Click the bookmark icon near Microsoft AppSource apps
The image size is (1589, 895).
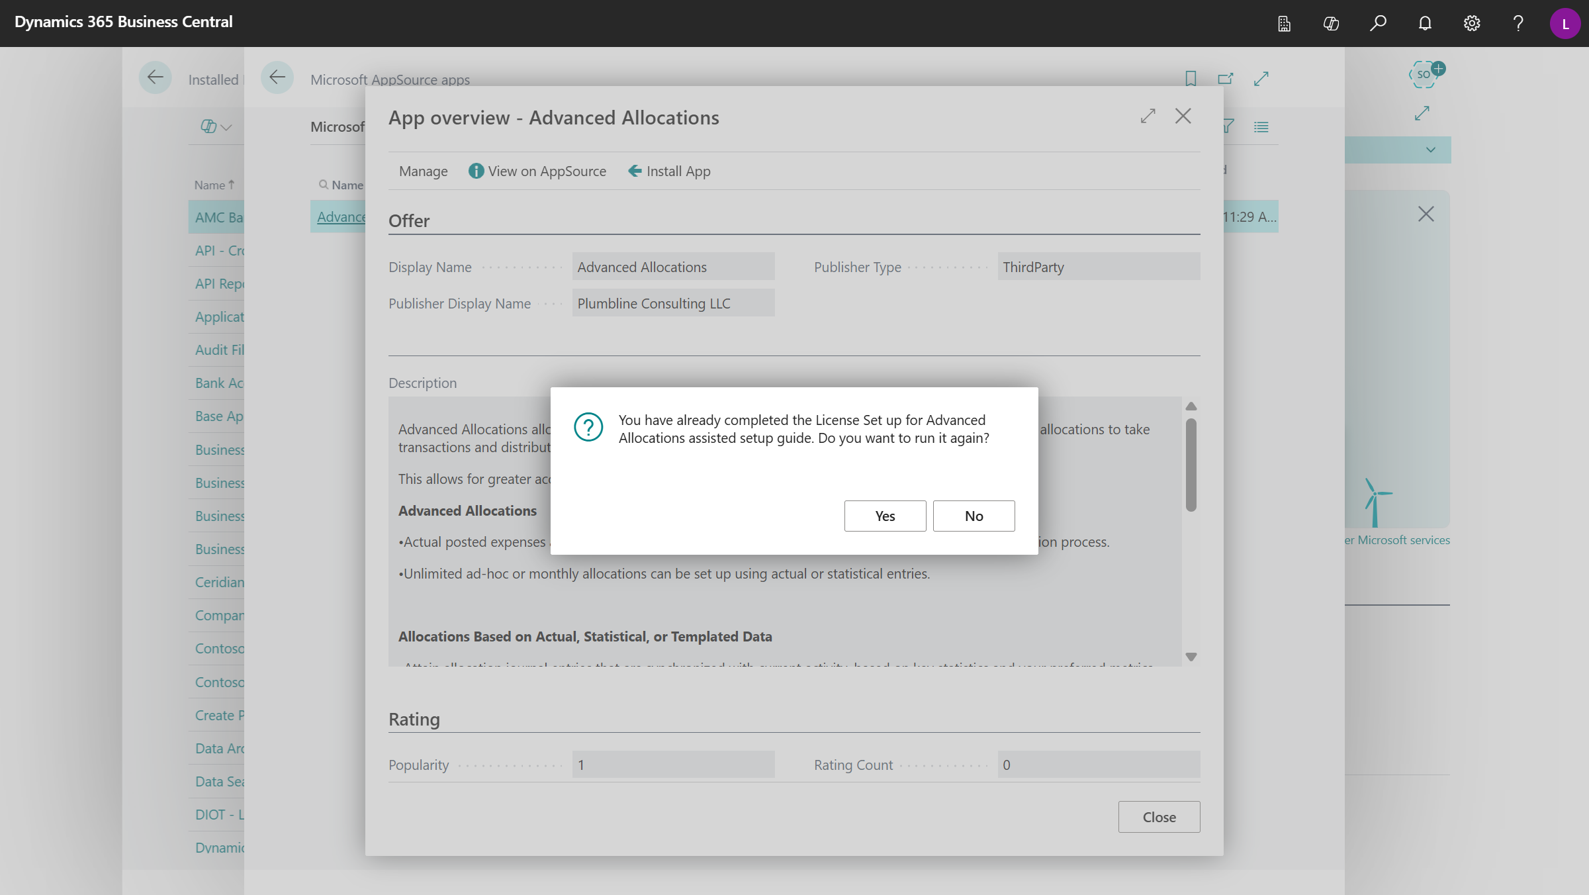pyautogui.click(x=1190, y=78)
